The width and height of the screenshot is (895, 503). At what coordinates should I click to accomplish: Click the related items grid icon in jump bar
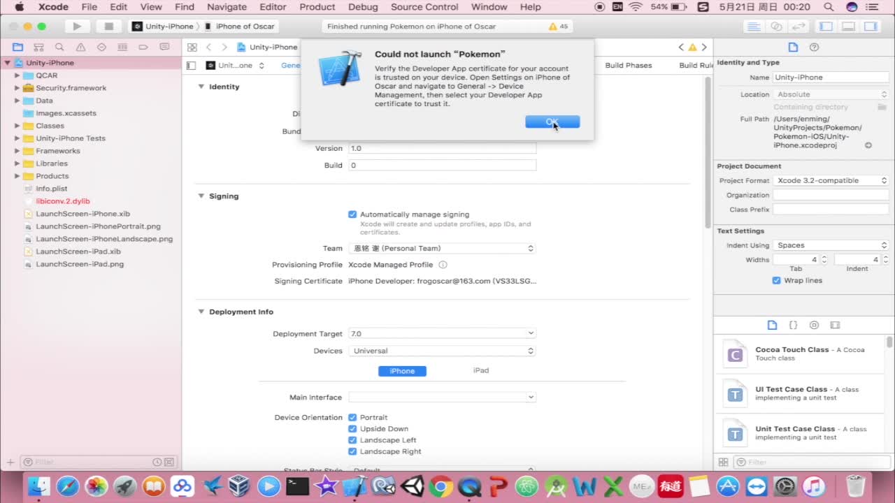point(192,48)
